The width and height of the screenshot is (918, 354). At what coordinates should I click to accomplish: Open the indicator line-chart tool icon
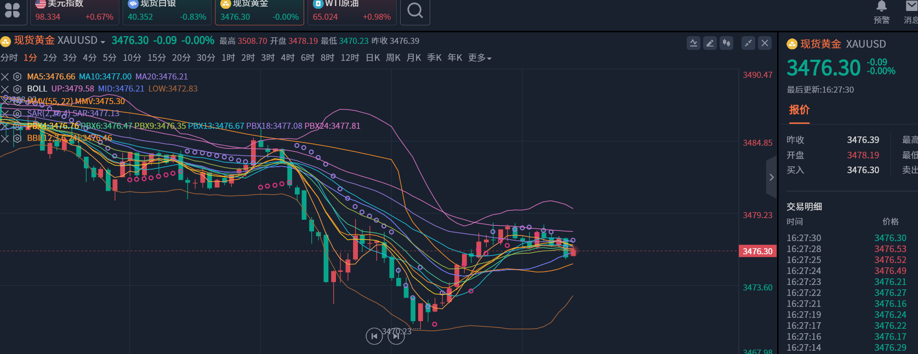click(x=693, y=43)
